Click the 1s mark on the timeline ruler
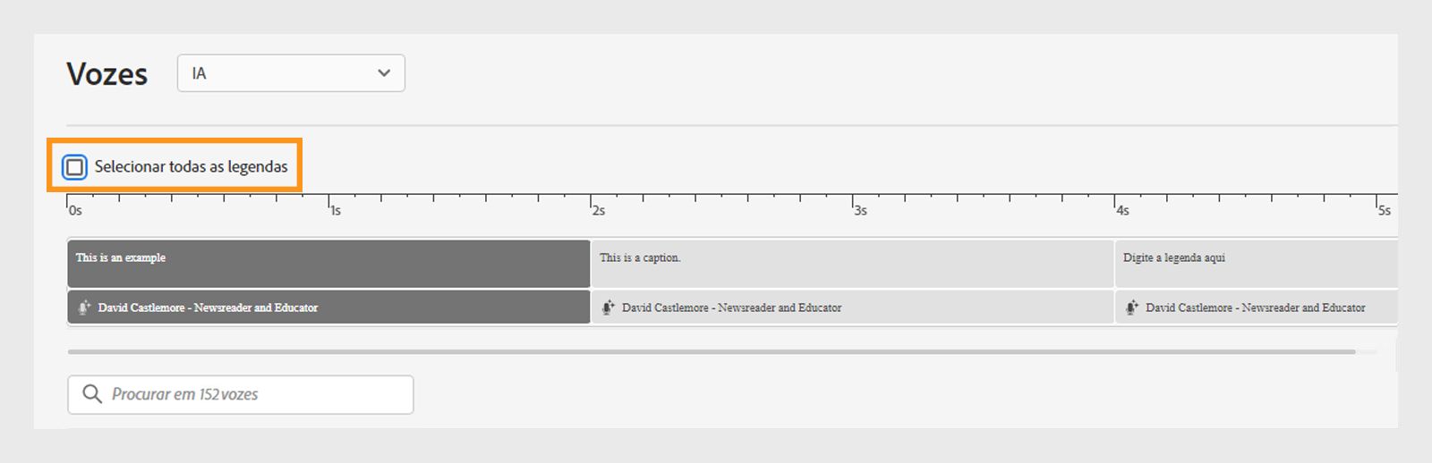 point(334,209)
